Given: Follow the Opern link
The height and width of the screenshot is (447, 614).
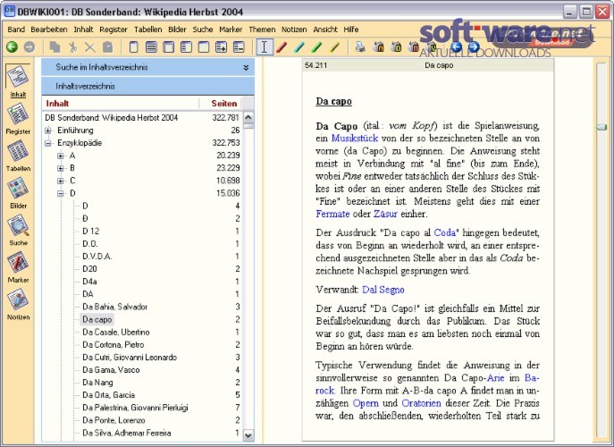Looking at the screenshot, I should tap(366, 403).
